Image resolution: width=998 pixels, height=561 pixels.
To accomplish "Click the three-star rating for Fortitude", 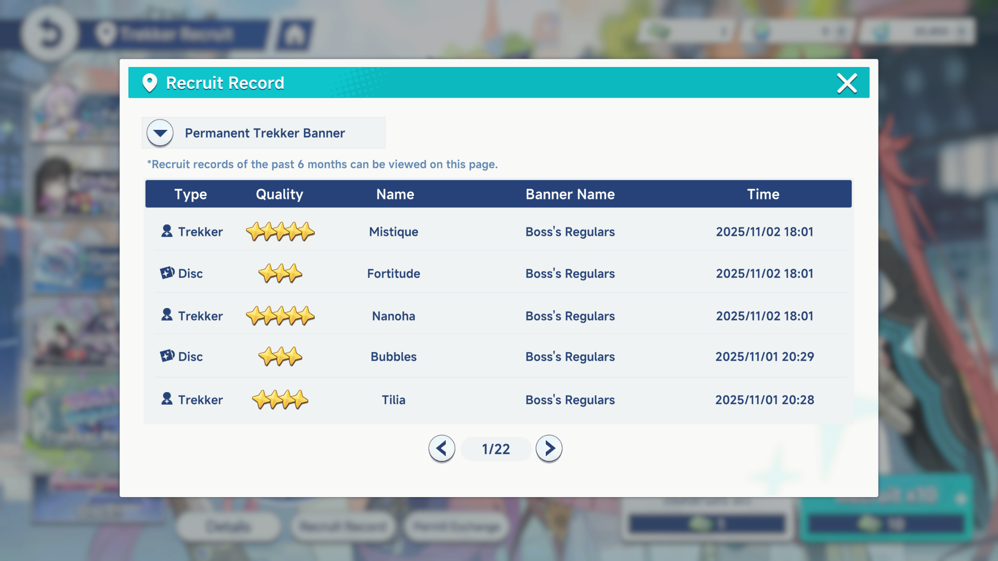I will 280,273.
